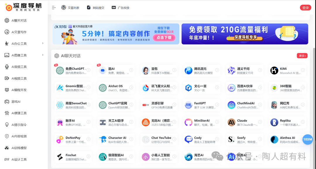Open the 天工AI助手 icon

[x=103, y=122]
